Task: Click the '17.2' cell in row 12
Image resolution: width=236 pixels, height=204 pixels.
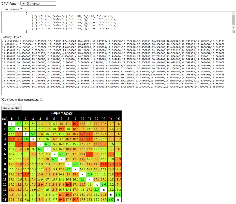Action: coord(12,184)
